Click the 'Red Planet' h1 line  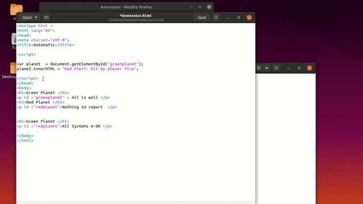[x=40, y=102]
